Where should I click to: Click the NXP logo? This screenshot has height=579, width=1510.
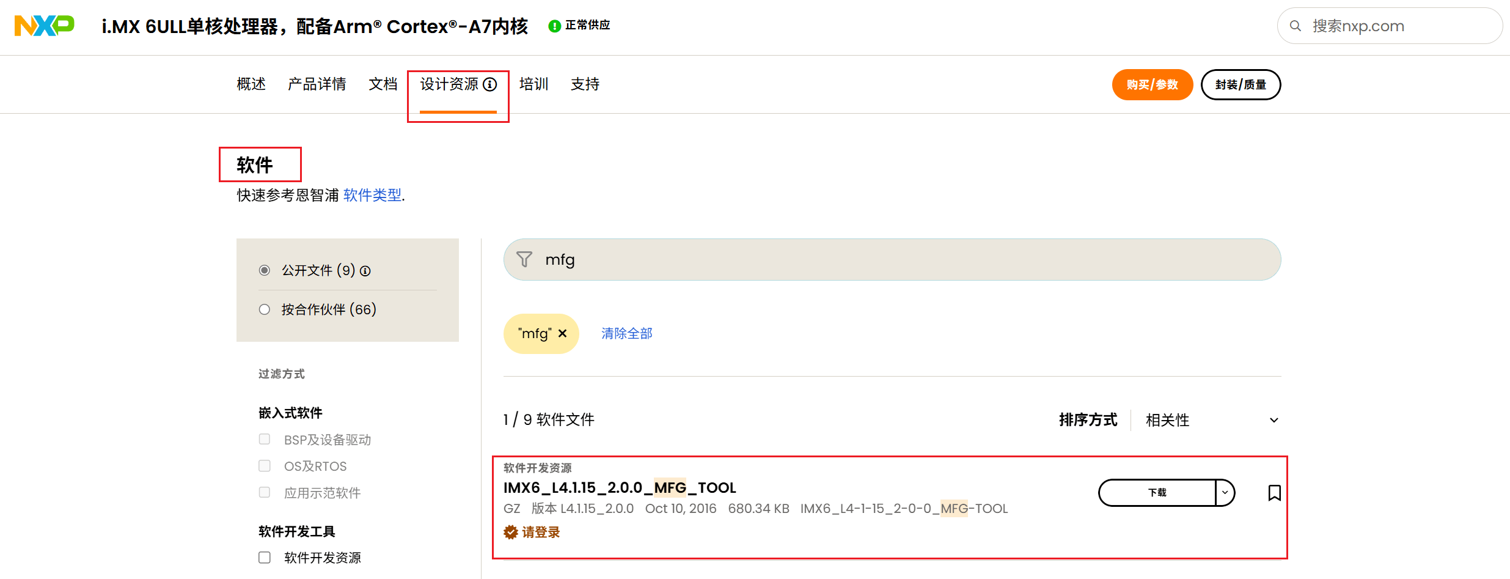click(44, 26)
